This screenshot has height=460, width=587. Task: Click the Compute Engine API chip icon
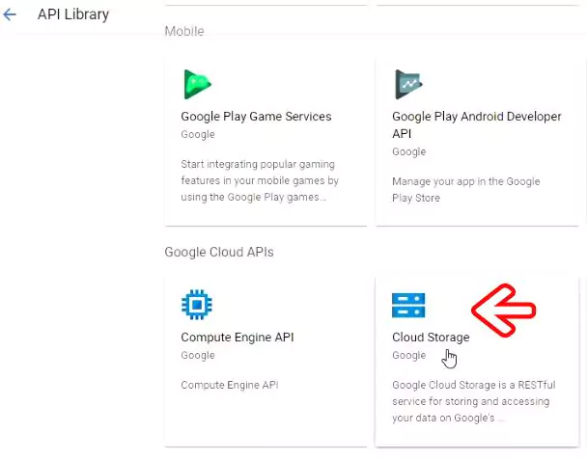click(197, 305)
